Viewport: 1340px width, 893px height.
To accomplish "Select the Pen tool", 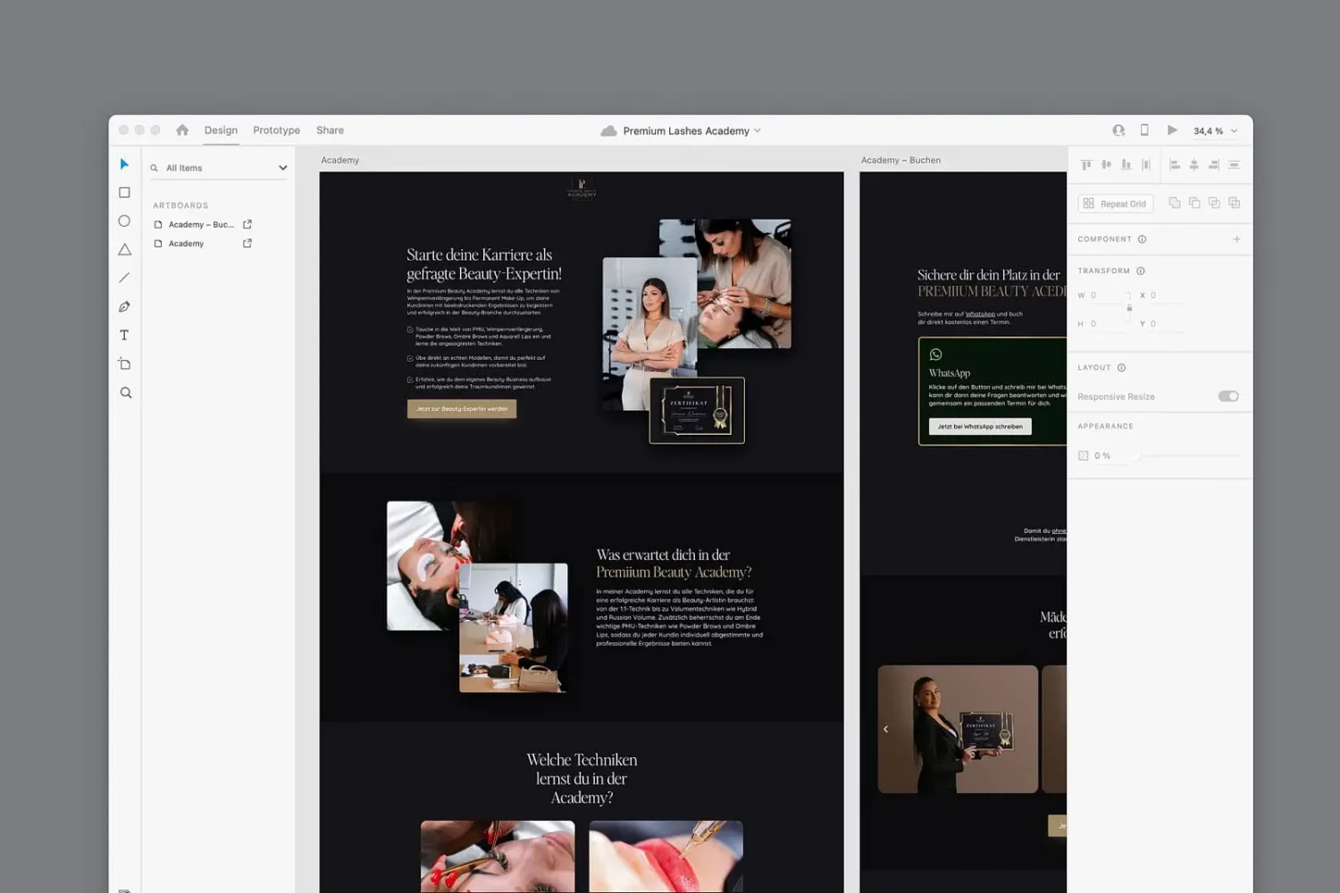I will (124, 306).
